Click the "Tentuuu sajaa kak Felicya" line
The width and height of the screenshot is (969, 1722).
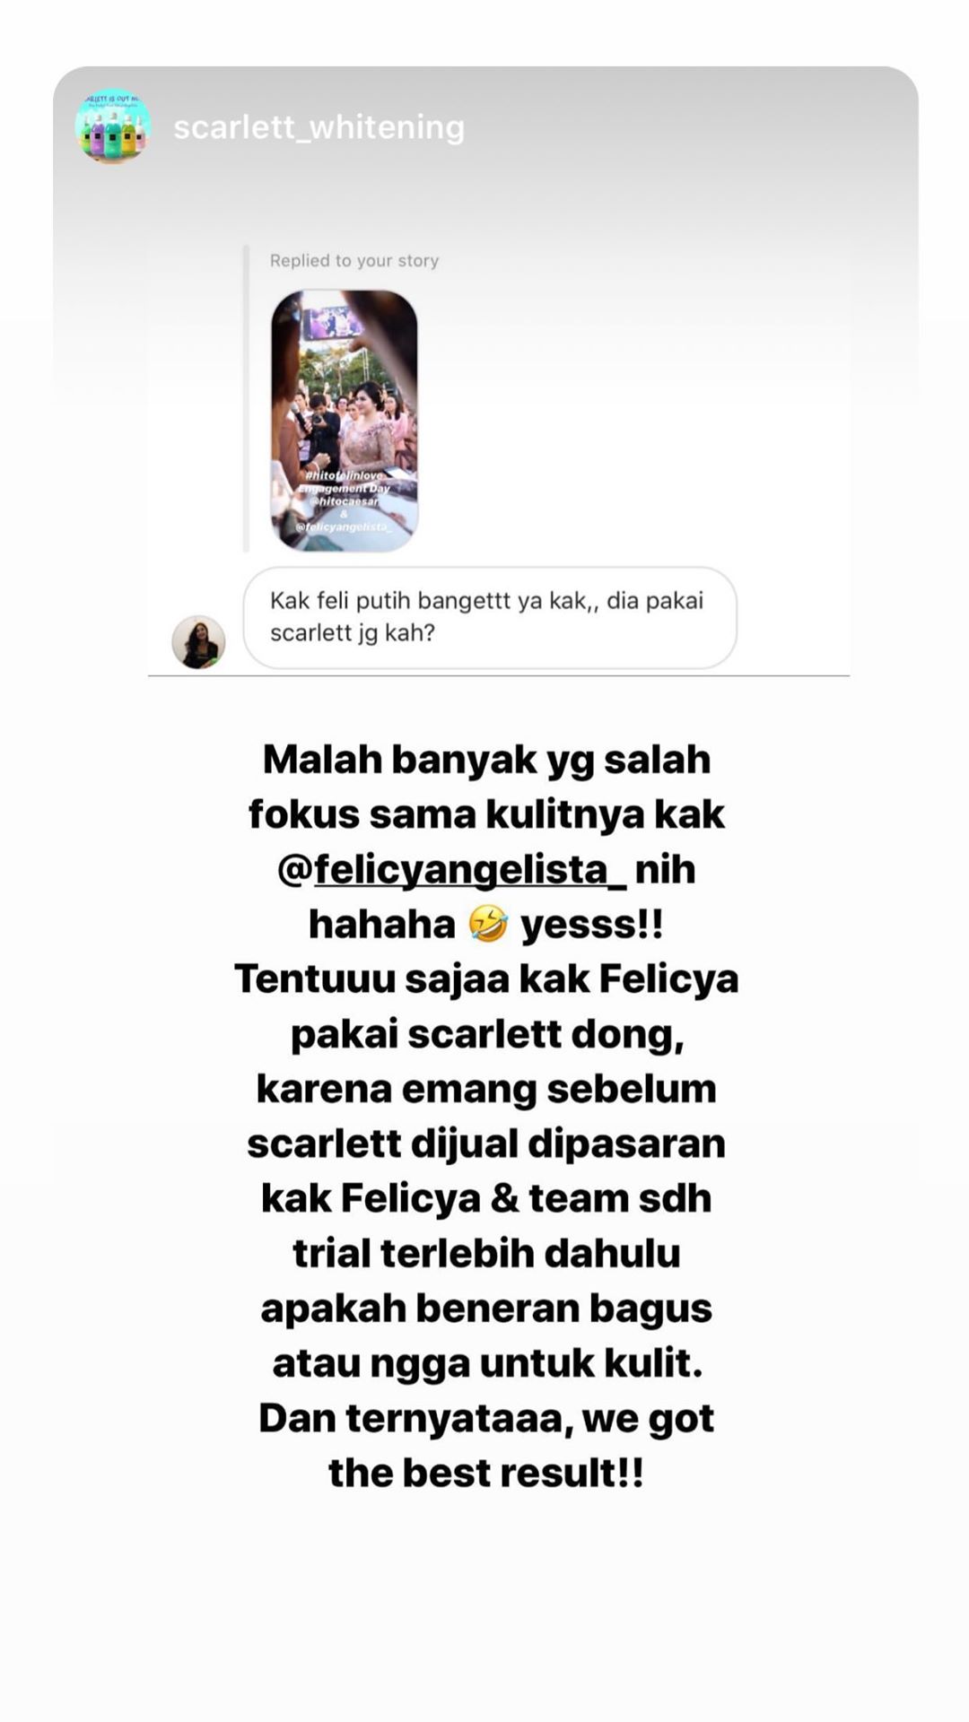pyautogui.click(x=486, y=978)
